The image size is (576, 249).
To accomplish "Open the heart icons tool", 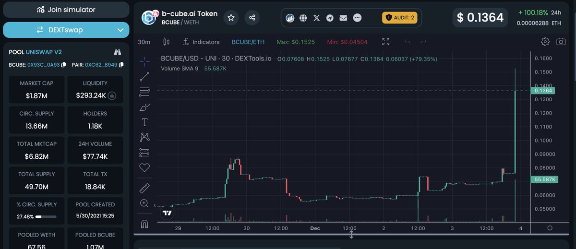I will [144, 167].
